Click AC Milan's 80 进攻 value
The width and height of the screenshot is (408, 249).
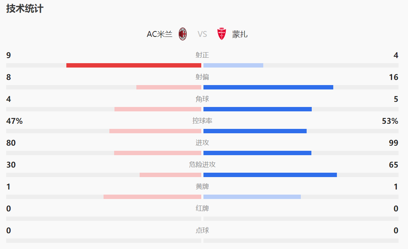(11, 143)
